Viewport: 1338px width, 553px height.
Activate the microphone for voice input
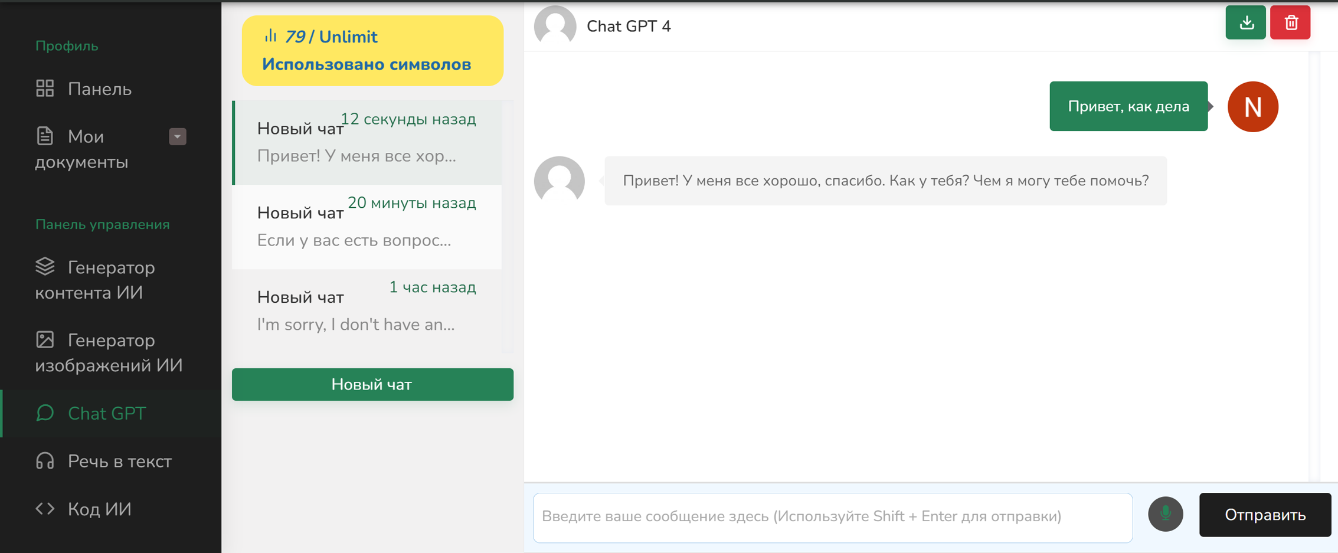(1166, 515)
